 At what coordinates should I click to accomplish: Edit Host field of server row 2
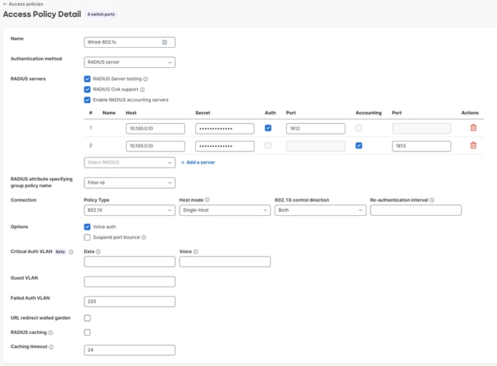click(x=155, y=146)
